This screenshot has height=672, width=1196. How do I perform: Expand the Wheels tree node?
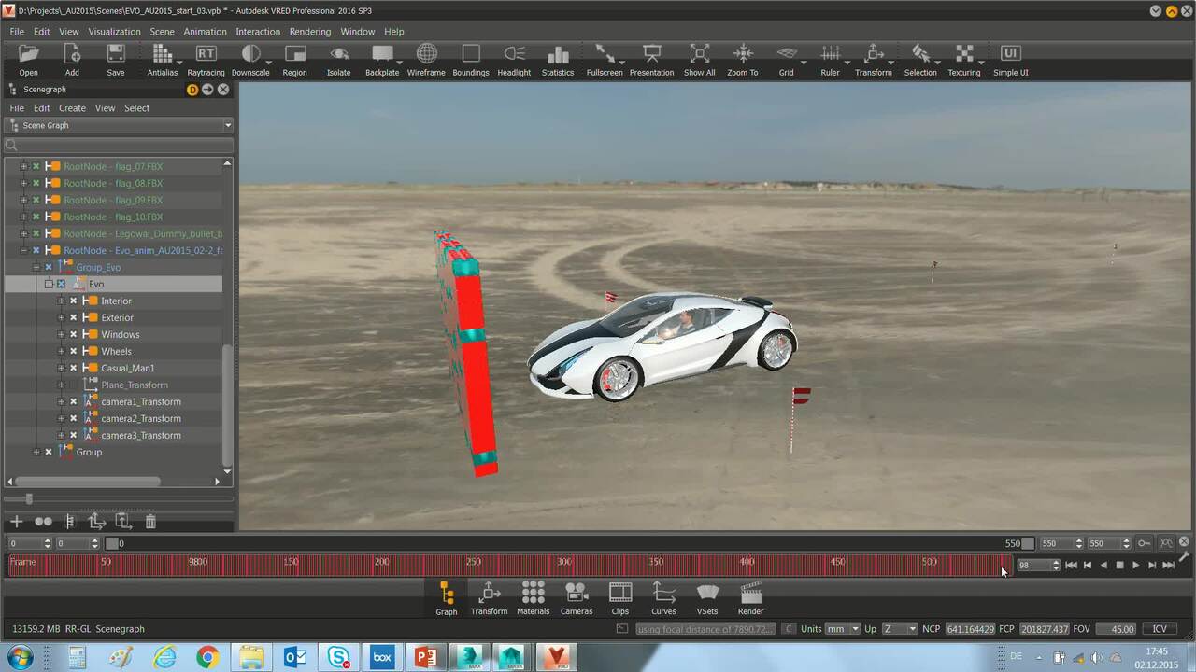click(62, 351)
